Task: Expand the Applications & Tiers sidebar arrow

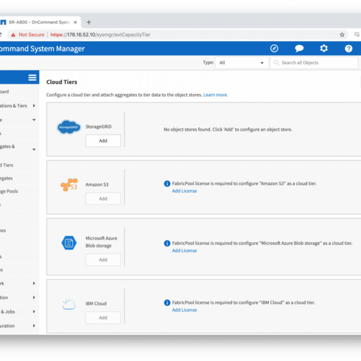Action: 34,106
